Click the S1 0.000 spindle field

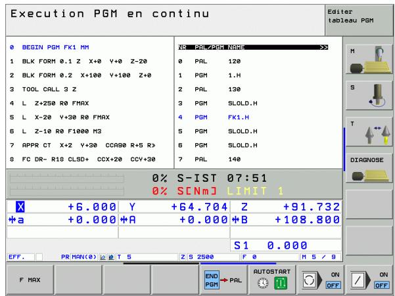pos(286,245)
